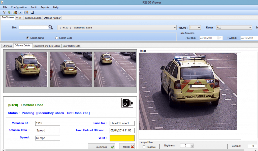258x151 pixels.
Task: Select the Search Code radio button
Action: tap(57, 38)
